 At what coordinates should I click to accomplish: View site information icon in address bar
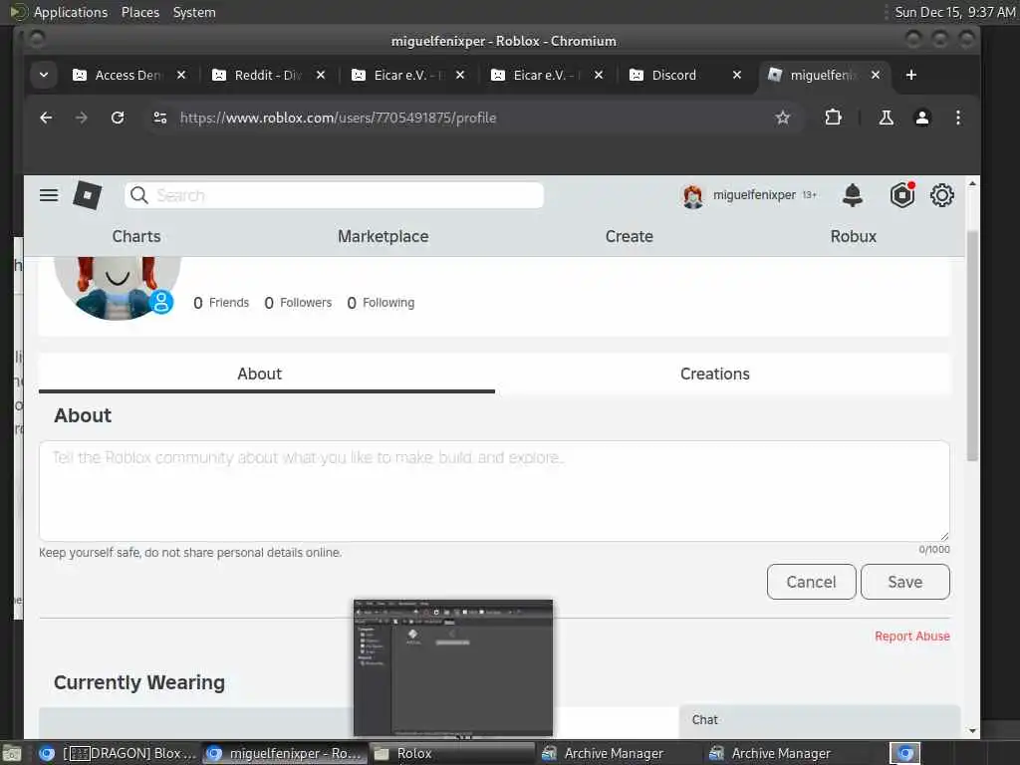pyautogui.click(x=160, y=118)
